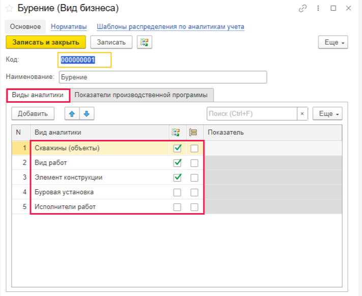Sort by the first icon column header
The width and height of the screenshot is (362, 296).
[176, 133]
